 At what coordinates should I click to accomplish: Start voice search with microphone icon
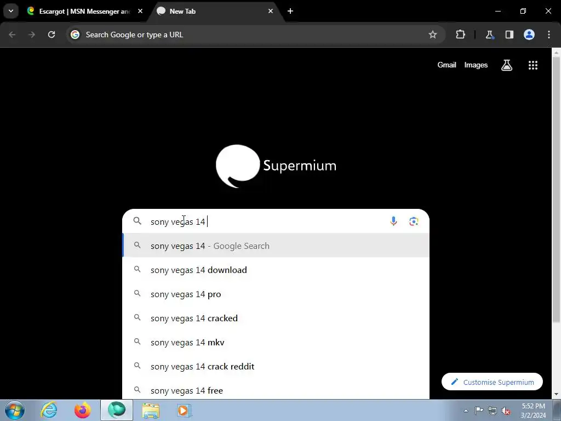click(393, 221)
